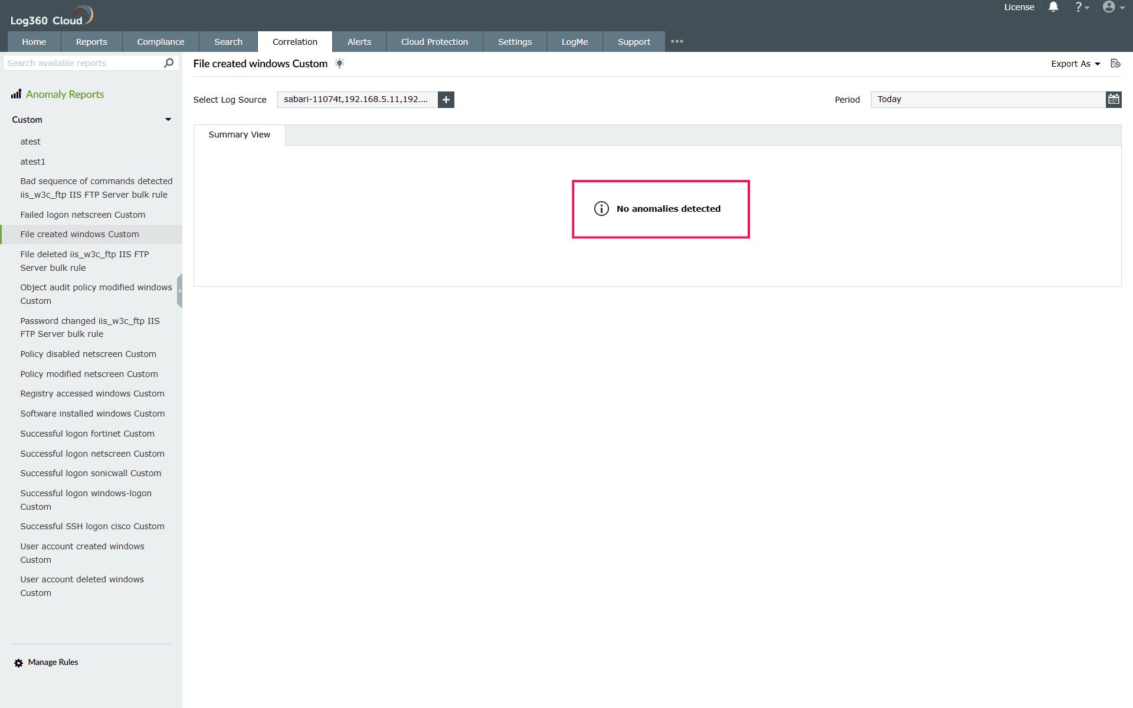Image resolution: width=1133 pixels, height=708 pixels.
Task: Open Failed logon netscreen Custom report
Action: (83, 215)
